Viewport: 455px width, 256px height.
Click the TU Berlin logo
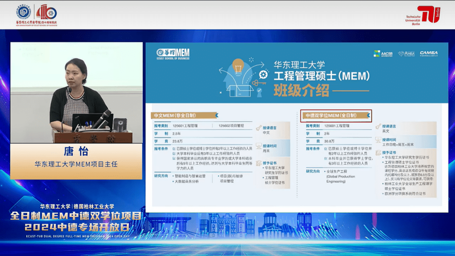(x=428, y=14)
